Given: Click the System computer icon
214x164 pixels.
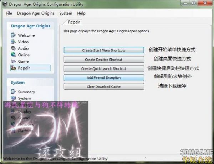Looking at the screenshot, I should pyautogui.click(x=14, y=98).
